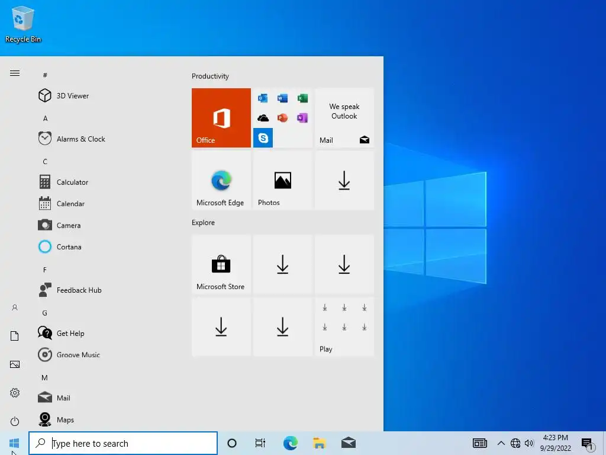Click downloading tile right of Microsoft Store
The image size is (606, 455).
pyautogui.click(x=282, y=265)
